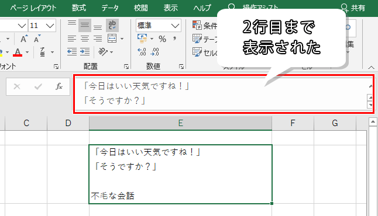
Task: Select column F header
Action: click(293, 123)
